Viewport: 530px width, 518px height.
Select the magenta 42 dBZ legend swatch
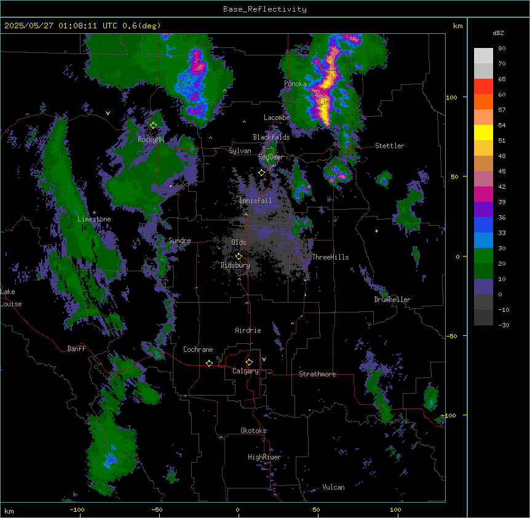point(483,194)
